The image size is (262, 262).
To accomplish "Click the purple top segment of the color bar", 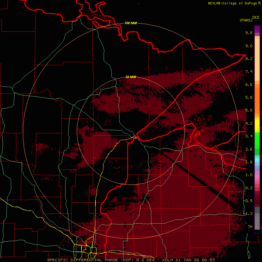I will tap(257, 29).
